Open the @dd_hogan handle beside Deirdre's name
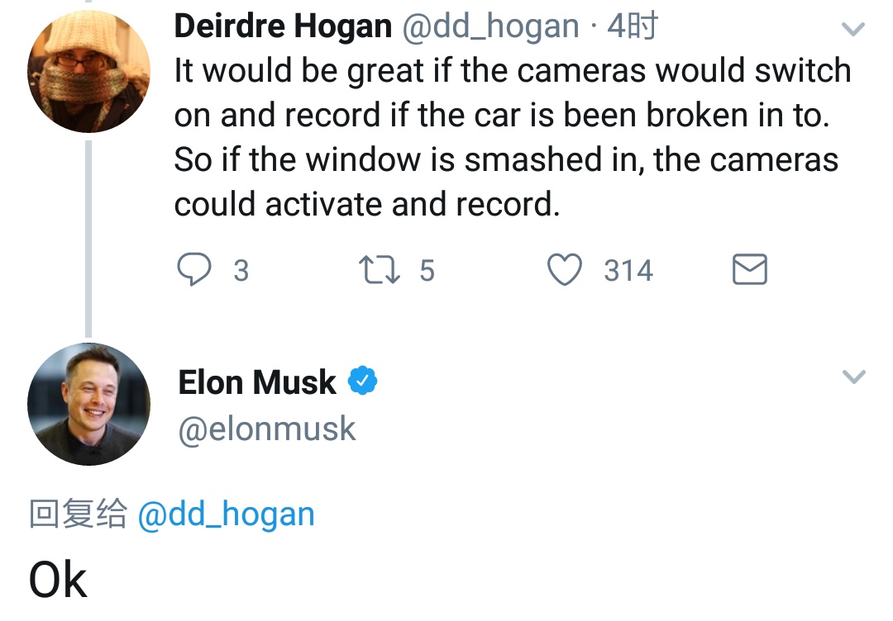This screenshot has width=893, height=621. [x=490, y=26]
